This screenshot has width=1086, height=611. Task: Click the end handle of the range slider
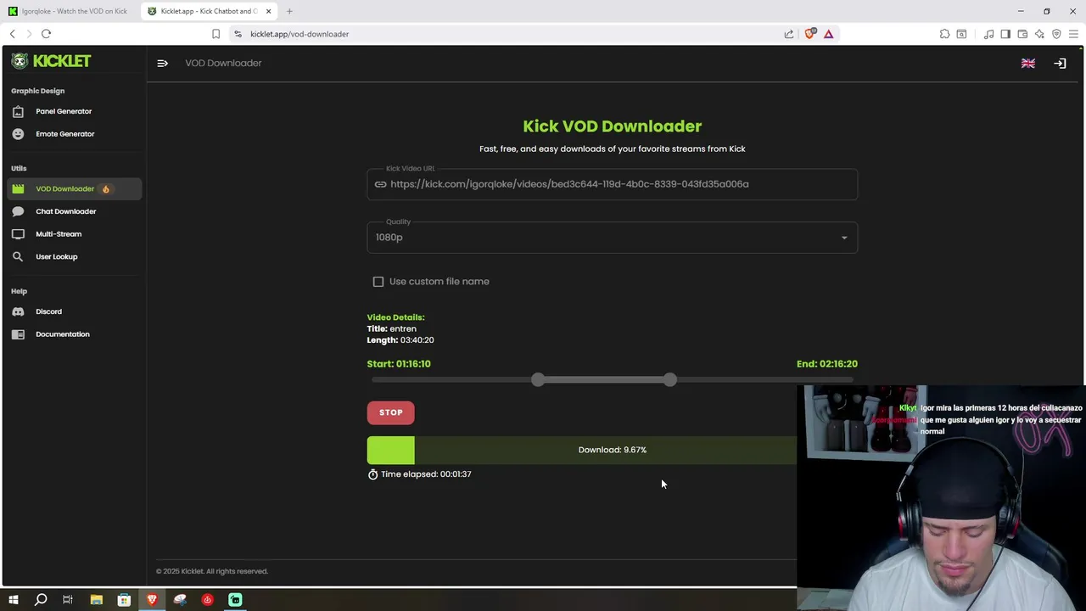(670, 380)
